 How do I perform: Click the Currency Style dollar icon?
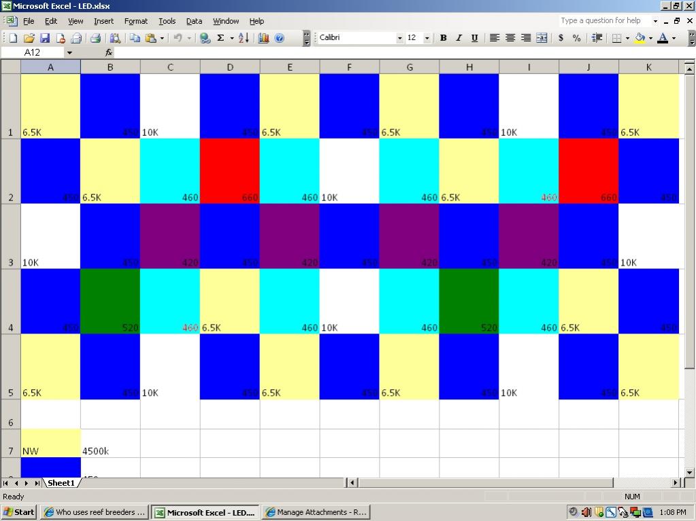(x=561, y=38)
